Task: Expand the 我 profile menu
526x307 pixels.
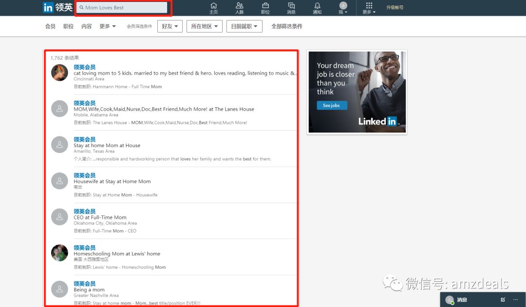Action: (343, 8)
